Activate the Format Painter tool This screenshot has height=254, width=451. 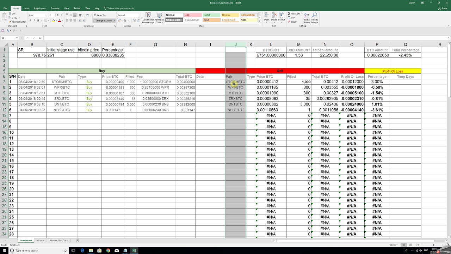[x=17, y=22]
